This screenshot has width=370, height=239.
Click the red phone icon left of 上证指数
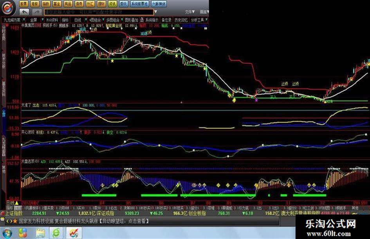3,213
